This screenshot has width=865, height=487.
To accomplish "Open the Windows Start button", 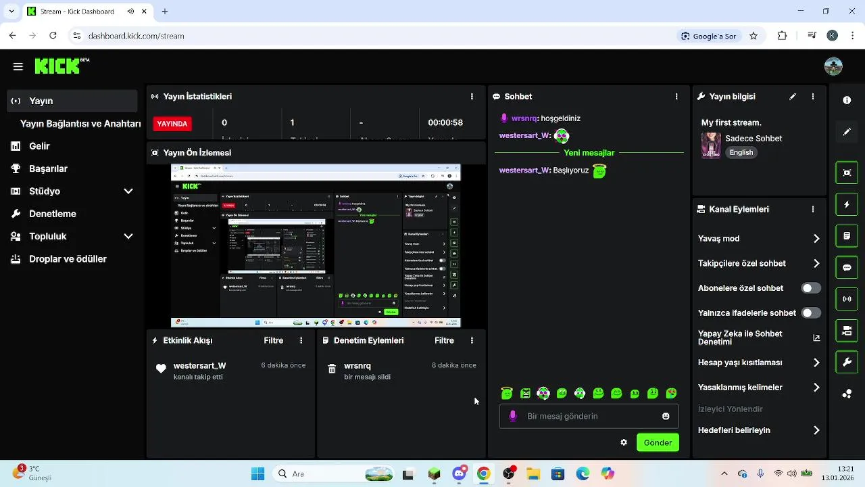I will [257, 473].
